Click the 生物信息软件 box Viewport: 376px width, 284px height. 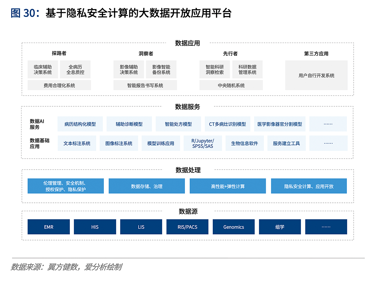pos(244,143)
